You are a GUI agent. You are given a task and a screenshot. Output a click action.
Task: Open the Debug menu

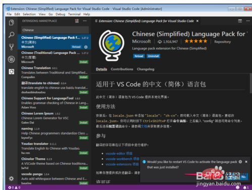coord(61,14)
